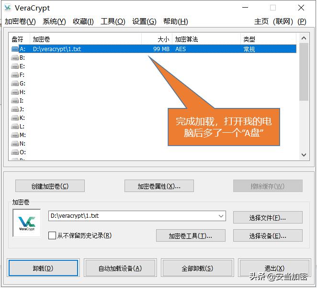
Task: Click 全部卸载(S) button
Action: coord(197,268)
